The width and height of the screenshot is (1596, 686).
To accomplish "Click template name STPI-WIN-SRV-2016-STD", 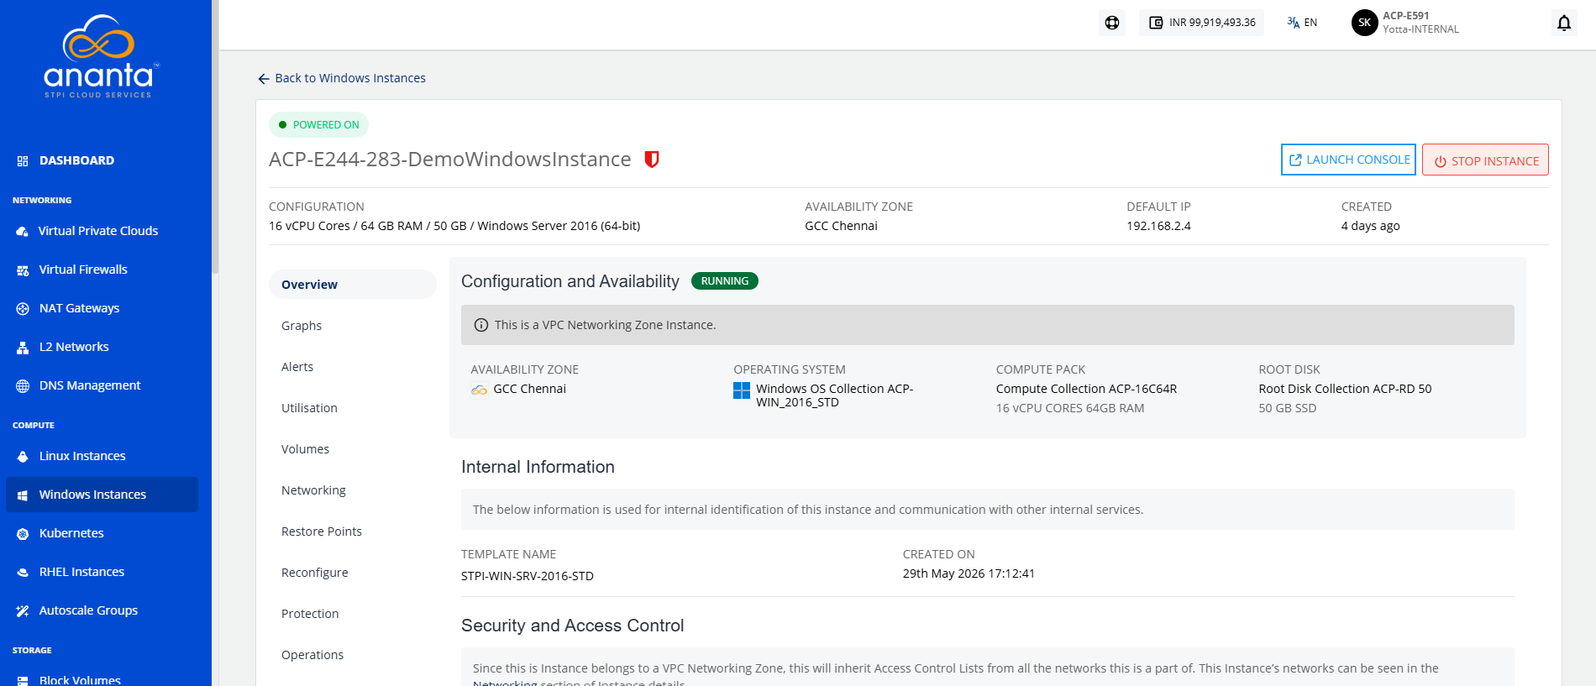I will pyautogui.click(x=528, y=576).
